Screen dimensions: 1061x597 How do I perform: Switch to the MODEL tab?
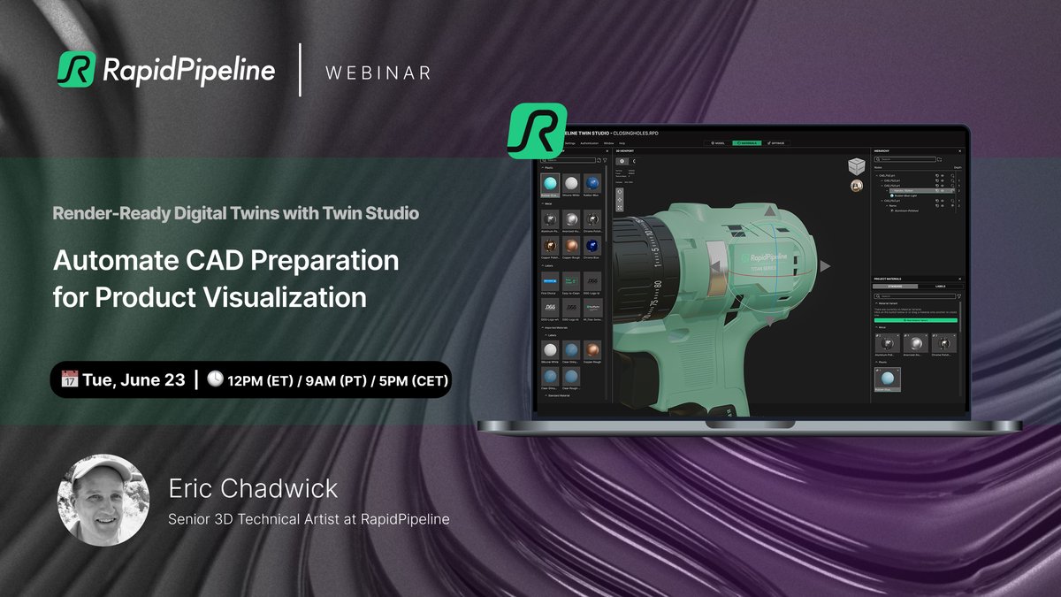718,143
